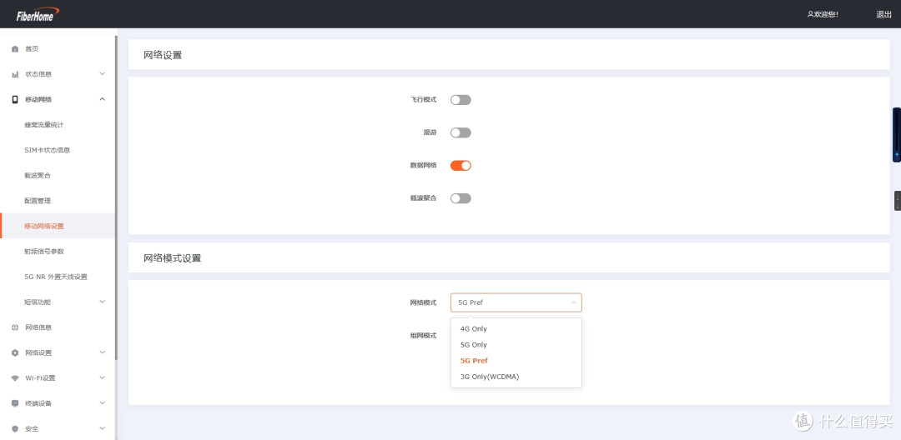This screenshot has height=440, width=901.
Task: Click the 安全 shield icon
Action: point(15,428)
